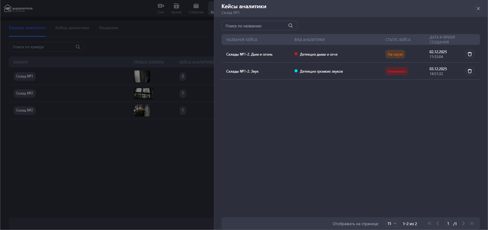Open the Архив section
Viewport: 488px width, 230px height.
tap(176, 9)
